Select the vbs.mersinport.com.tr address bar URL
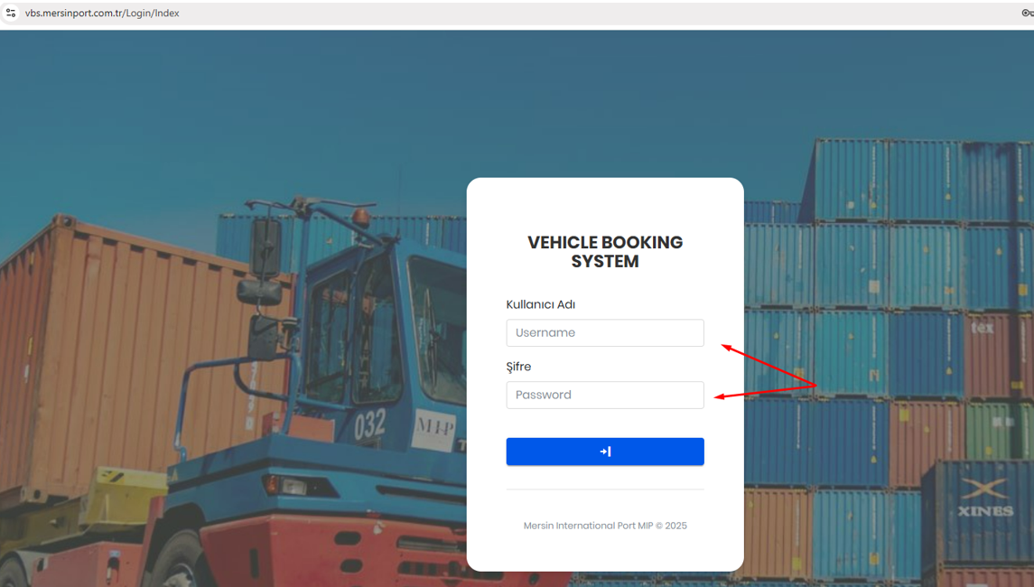 click(x=102, y=14)
